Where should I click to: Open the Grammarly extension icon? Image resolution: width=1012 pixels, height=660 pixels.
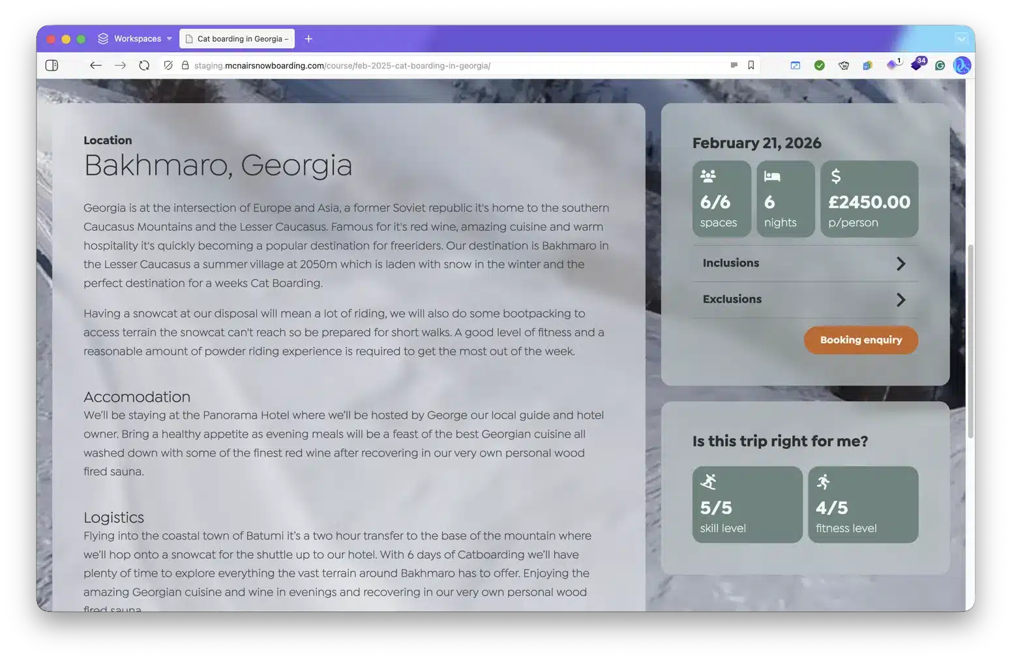point(940,65)
